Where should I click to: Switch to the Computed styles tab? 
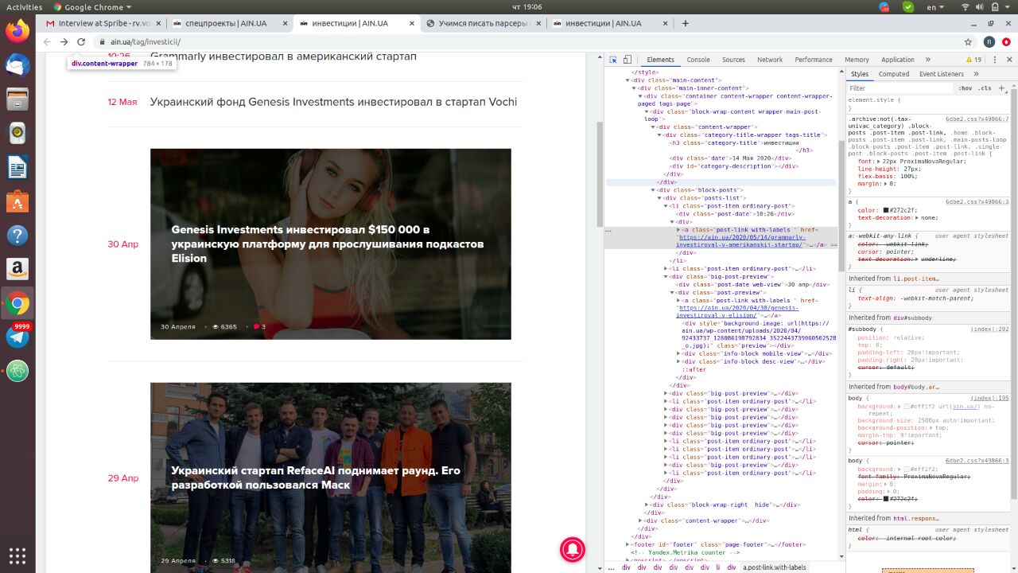894,74
